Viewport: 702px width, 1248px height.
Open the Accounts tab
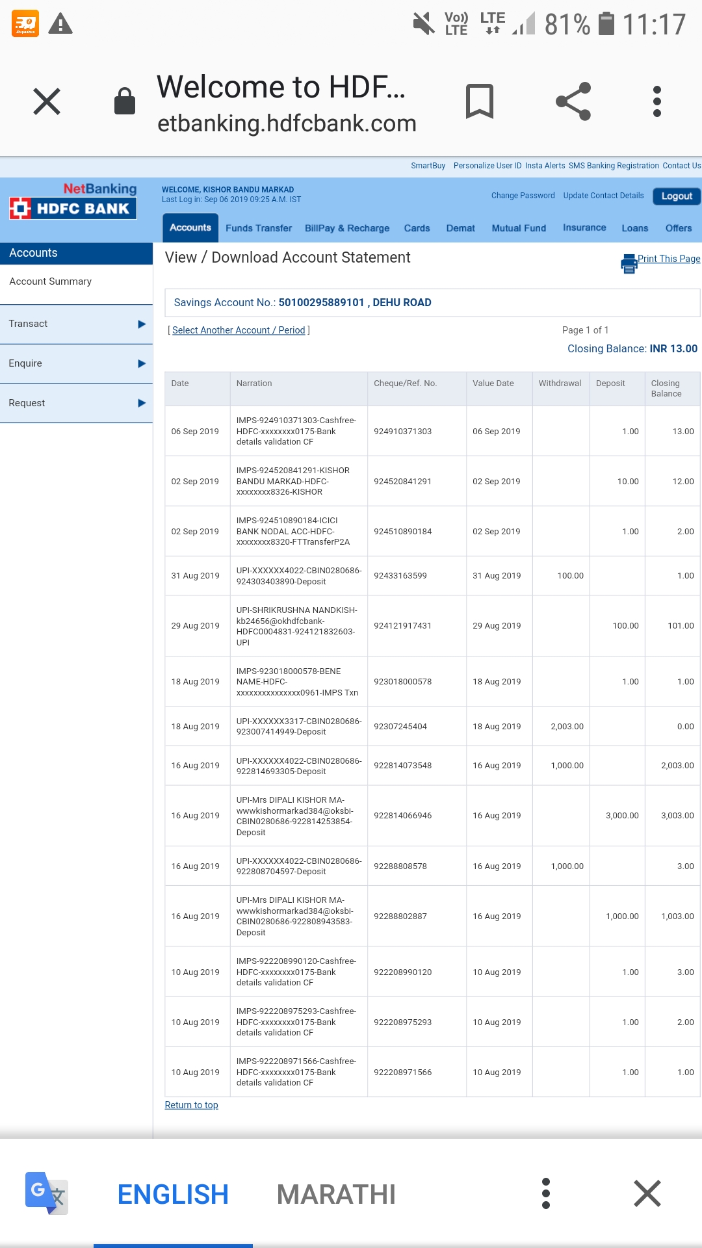[x=190, y=228]
